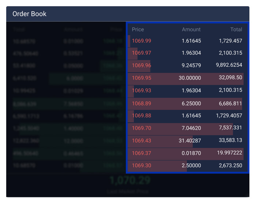Select the 1068.89 ask price
This screenshot has width=256, height=204.
click(x=142, y=104)
